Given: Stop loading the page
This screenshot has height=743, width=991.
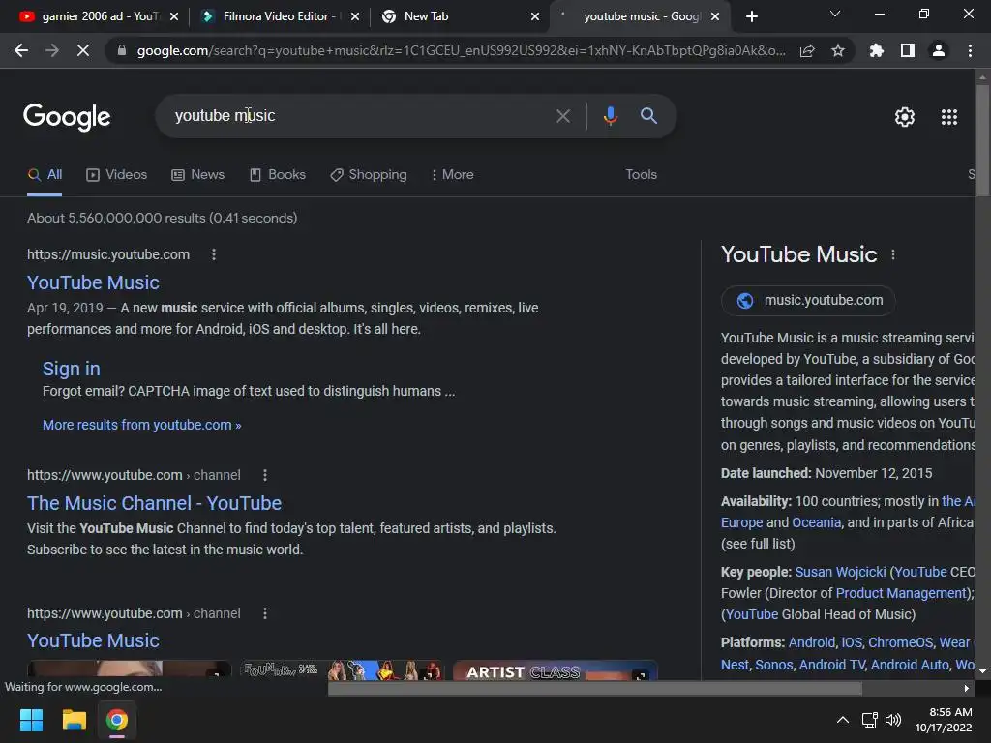Looking at the screenshot, I should 83,50.
